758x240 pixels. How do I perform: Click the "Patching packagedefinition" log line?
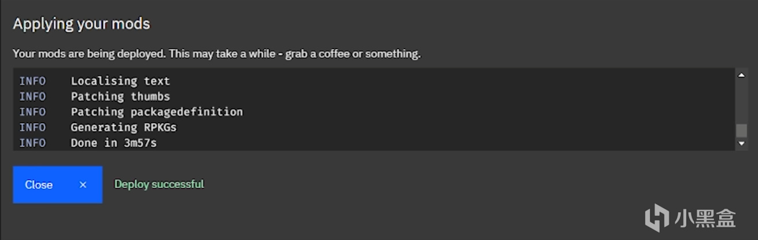[157, 112]
